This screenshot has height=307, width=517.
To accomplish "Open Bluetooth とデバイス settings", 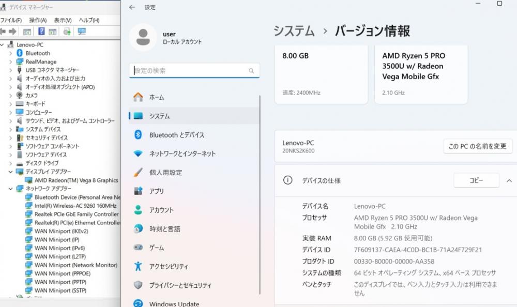I will point(194,135).
